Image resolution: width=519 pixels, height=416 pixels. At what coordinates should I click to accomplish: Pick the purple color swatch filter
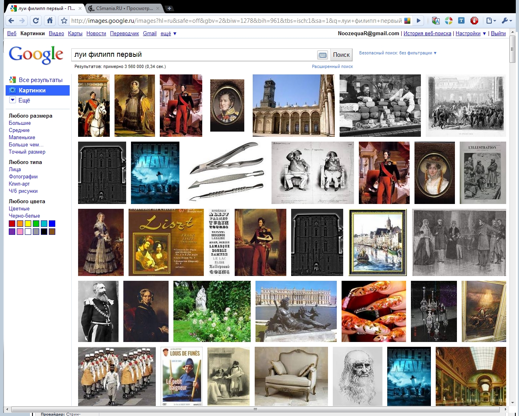point(12,232)
